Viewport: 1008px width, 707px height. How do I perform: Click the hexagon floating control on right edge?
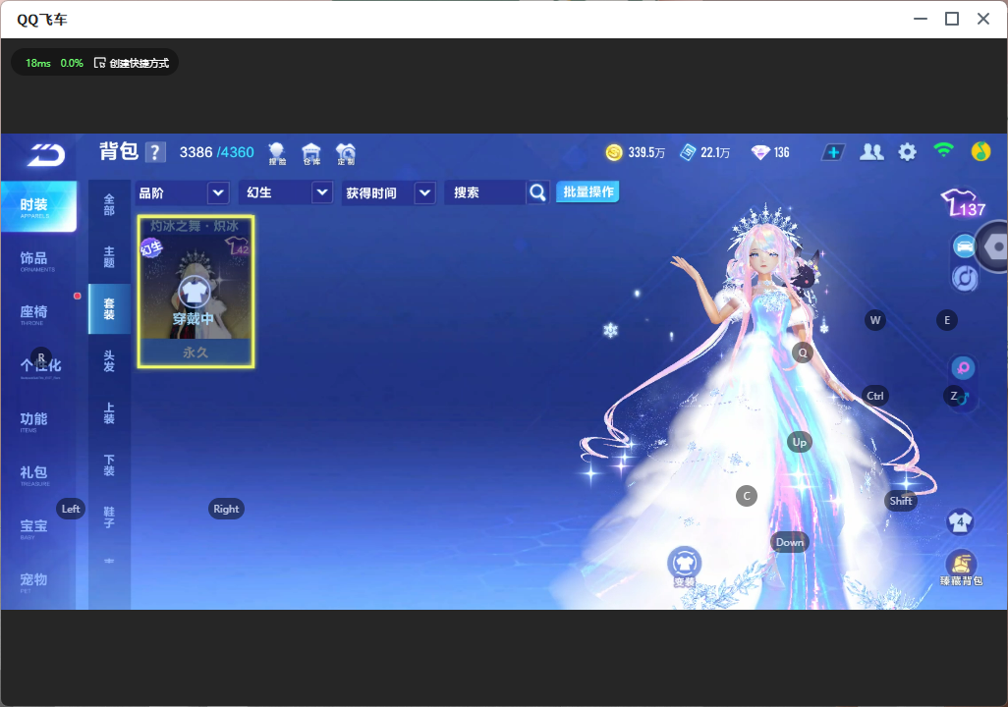(x=994, y=246)
